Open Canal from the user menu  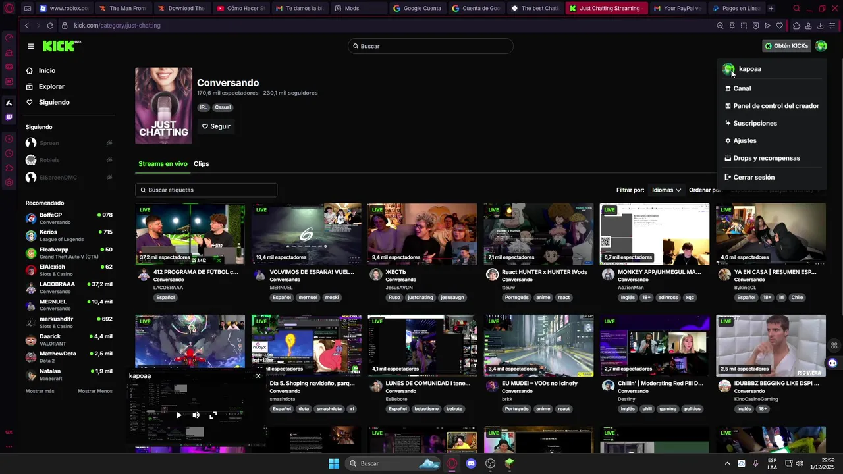pos(742,88)
